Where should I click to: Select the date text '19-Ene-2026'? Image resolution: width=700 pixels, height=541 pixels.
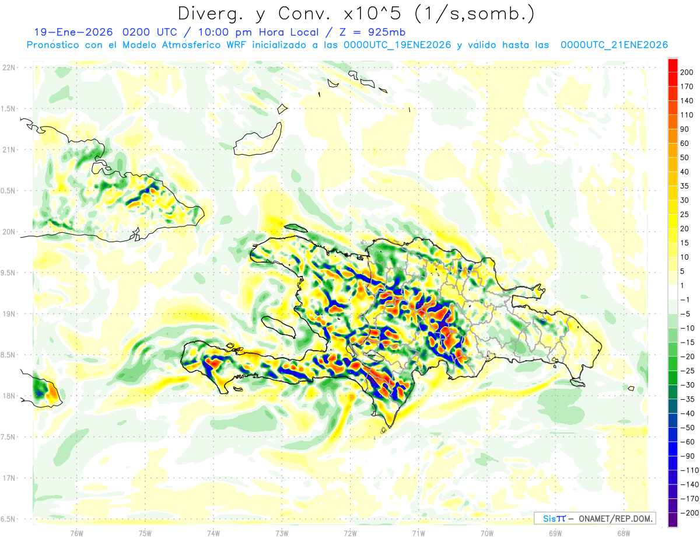tap(74, 32)
